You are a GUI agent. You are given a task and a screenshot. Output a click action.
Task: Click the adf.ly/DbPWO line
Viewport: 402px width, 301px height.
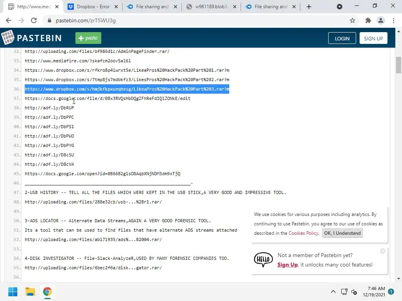[x=49, y=136]
